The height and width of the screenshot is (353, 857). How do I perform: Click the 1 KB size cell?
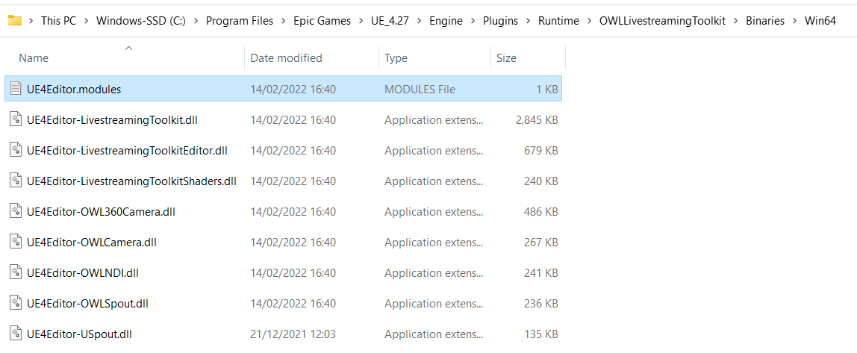(547, 89)
